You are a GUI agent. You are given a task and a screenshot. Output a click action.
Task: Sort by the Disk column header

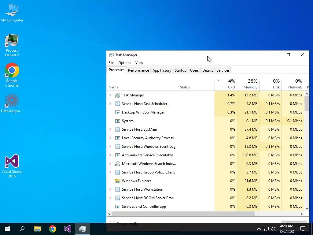pos(271,84)
